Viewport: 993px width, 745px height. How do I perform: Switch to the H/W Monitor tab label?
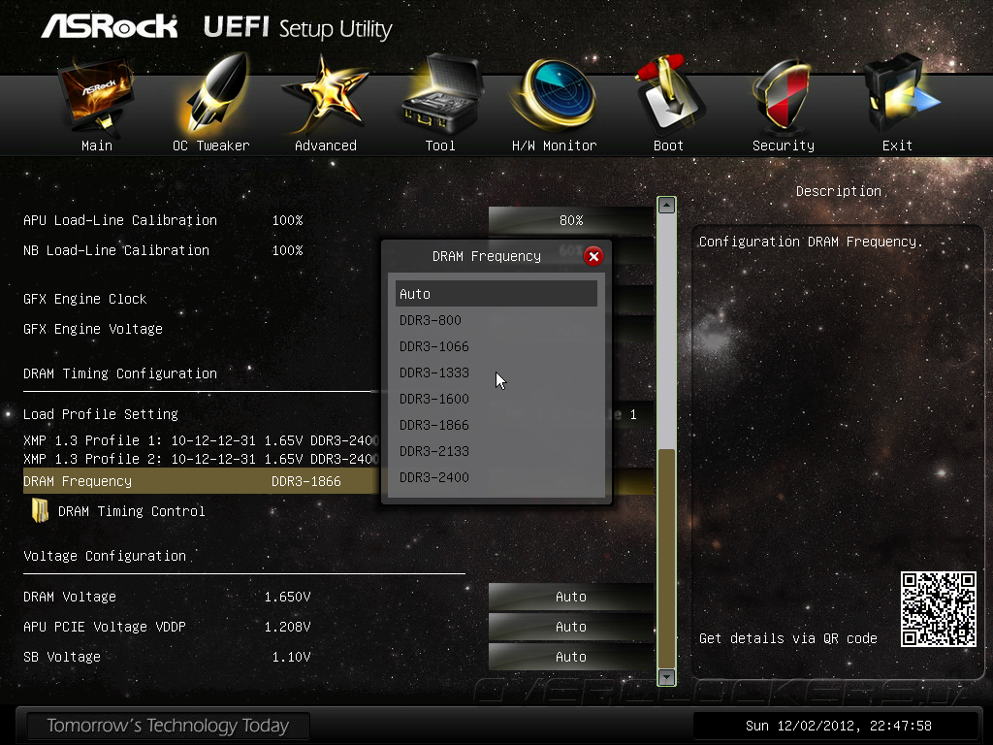554,146
